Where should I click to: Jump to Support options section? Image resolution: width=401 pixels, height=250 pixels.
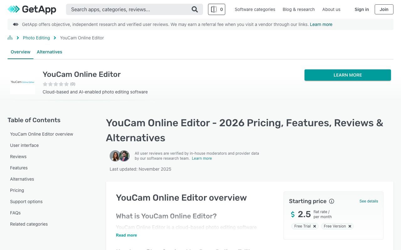tap(26, 202)
